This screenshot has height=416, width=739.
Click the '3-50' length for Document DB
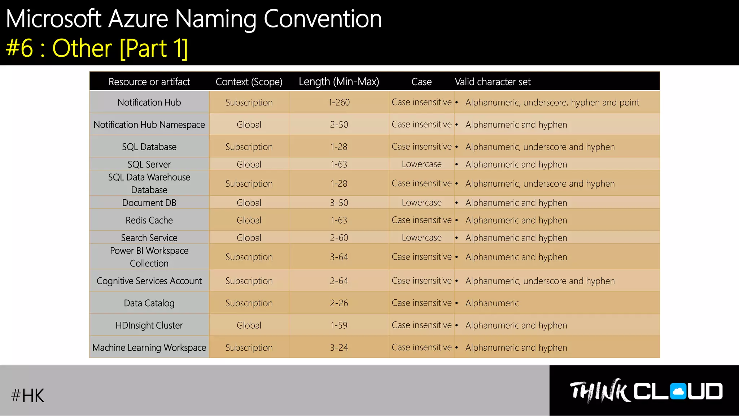click(339, 203)
